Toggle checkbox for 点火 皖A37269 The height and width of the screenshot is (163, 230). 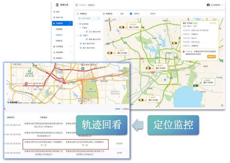(87, 32)
